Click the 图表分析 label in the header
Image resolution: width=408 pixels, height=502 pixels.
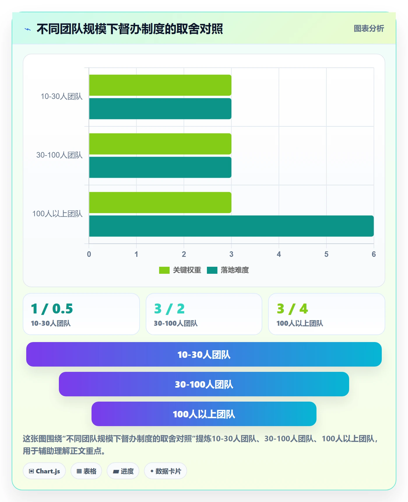[x=369, y=29]
